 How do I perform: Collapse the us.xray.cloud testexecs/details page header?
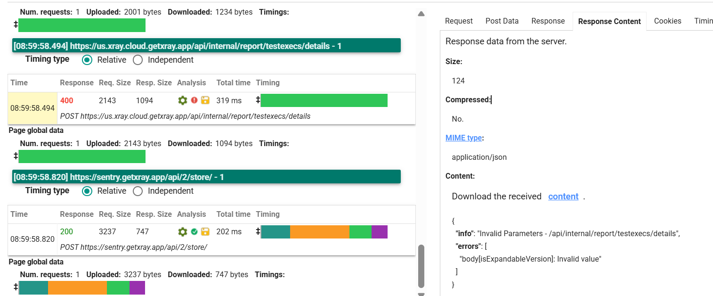point(206,46)
